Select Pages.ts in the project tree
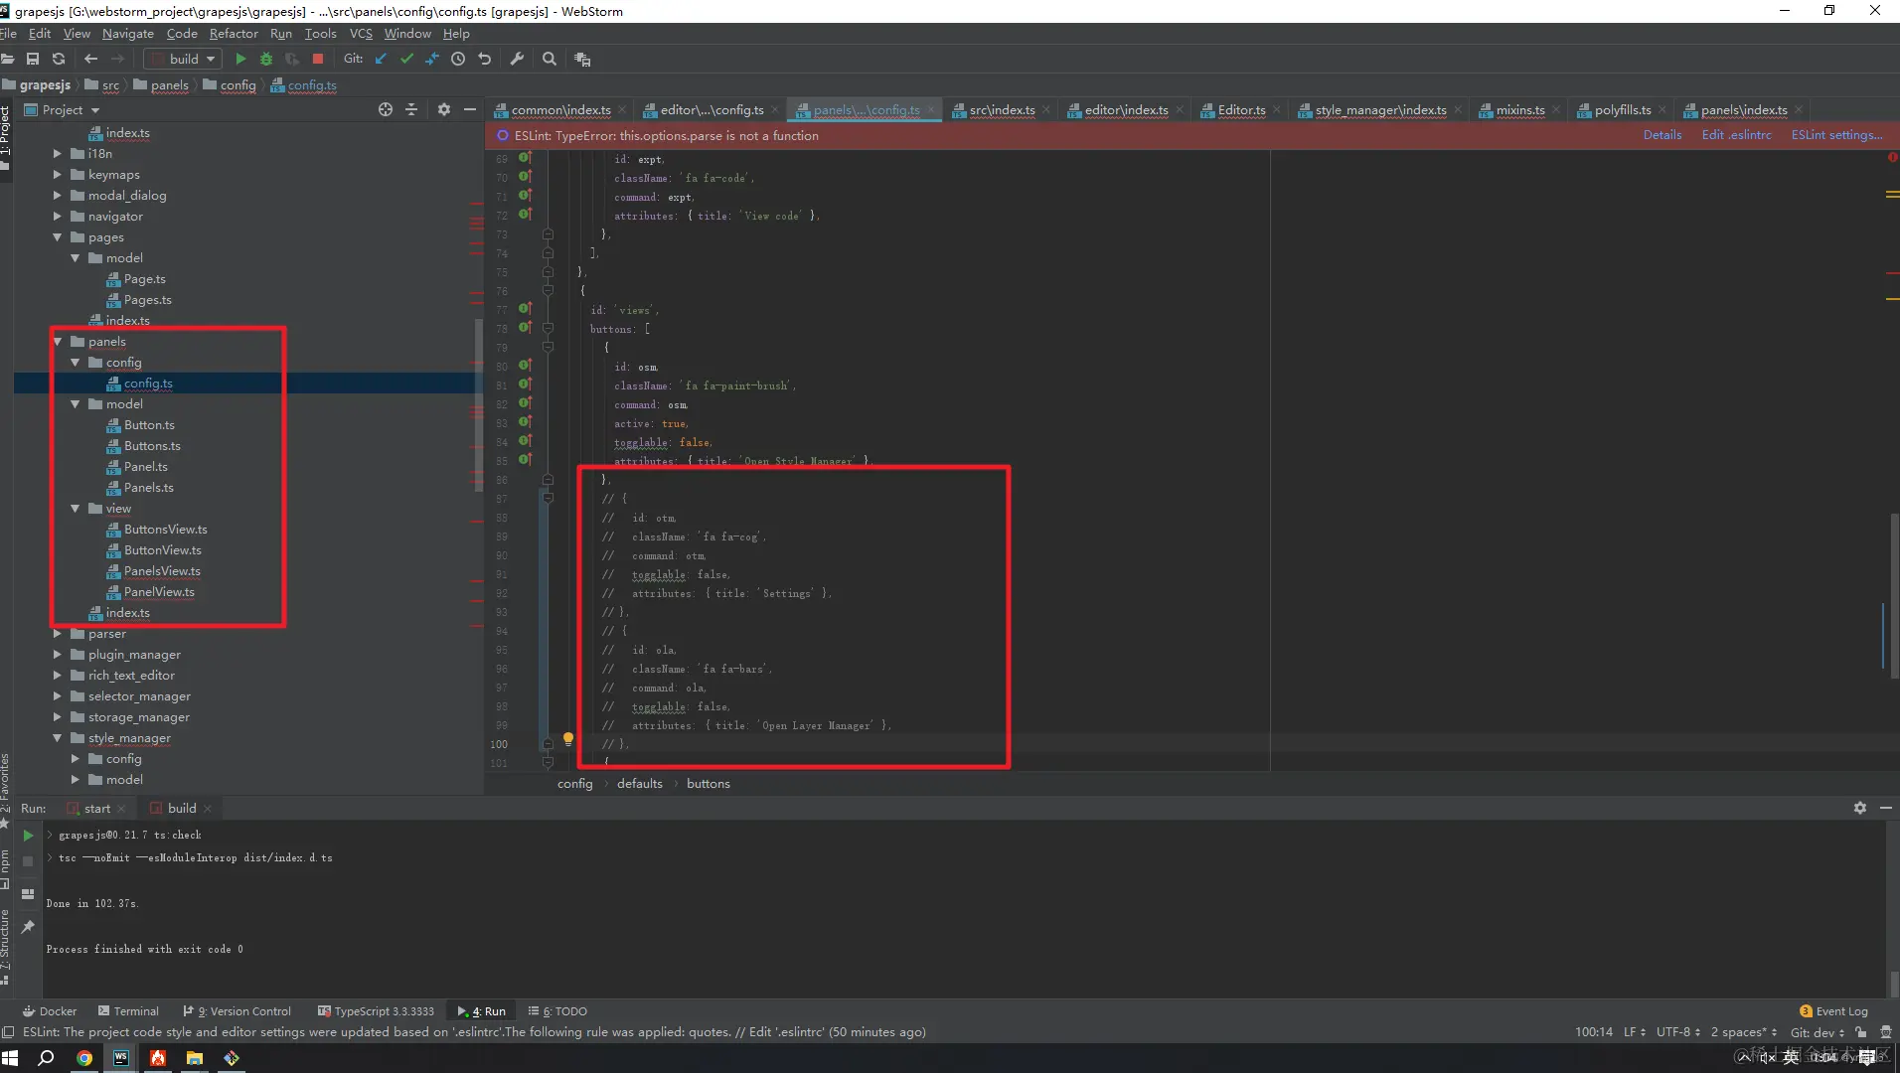The height and width of the screenshot is (1073, 1900). (x=147, y=300)
